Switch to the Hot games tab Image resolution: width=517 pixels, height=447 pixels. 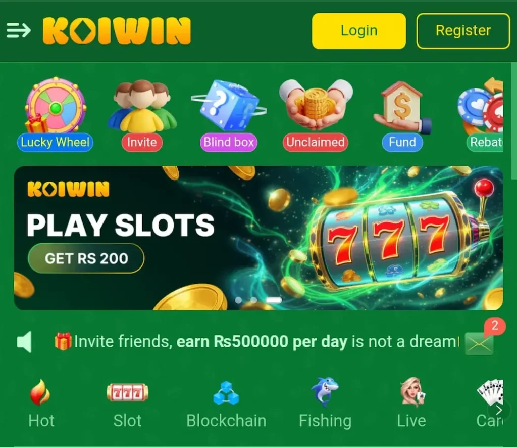click(41, 404)
